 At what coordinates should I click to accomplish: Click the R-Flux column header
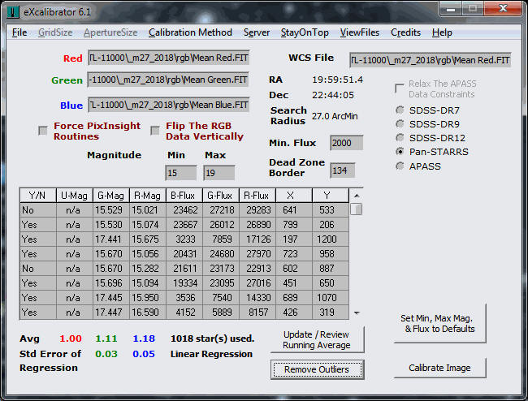[258, 196]
